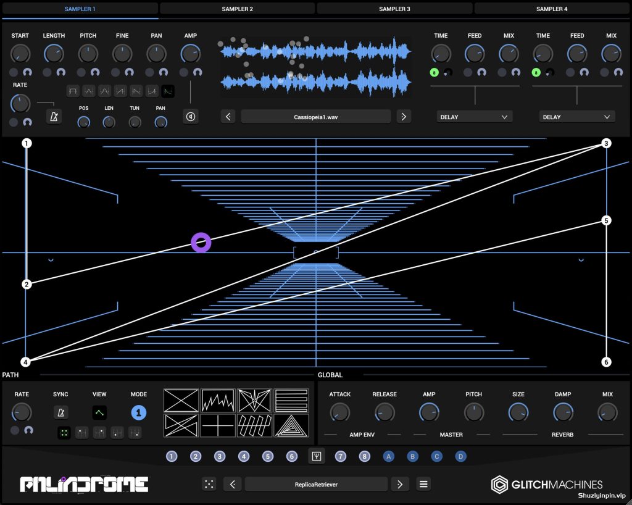The height and width of the screenshot is (505, 632).
Task: Select the ramp-down sawtooth envelope shape
Action: tap(136, 91)
